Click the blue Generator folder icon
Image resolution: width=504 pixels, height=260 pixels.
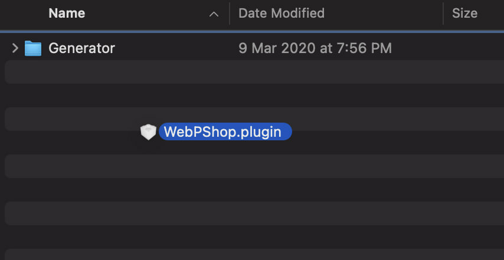coord(33,48)
